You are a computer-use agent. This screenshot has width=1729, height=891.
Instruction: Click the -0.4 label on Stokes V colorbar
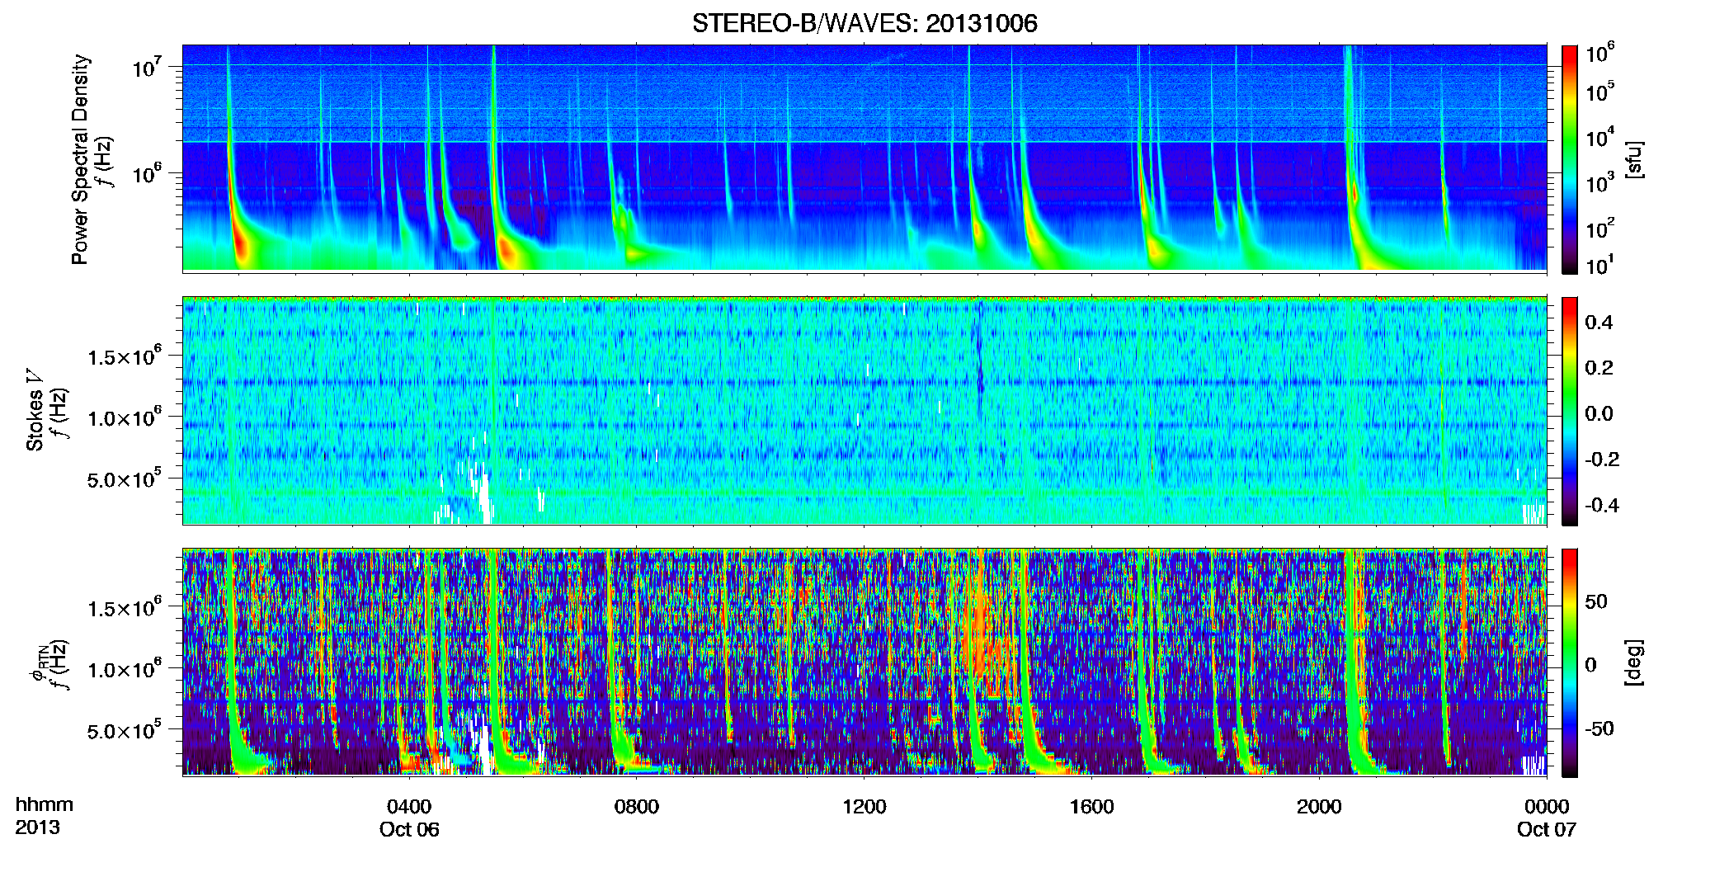tap(1602, 506)
